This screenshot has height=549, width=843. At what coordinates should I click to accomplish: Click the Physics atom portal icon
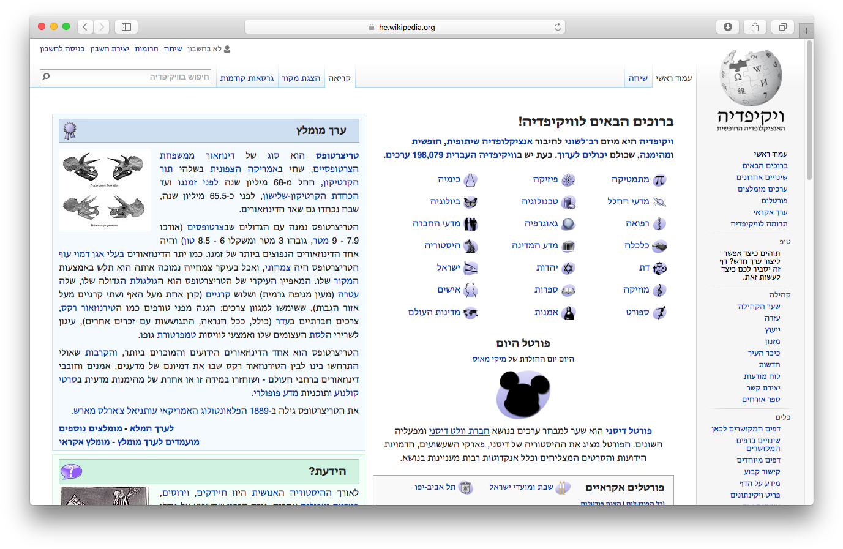pos(569,180)
